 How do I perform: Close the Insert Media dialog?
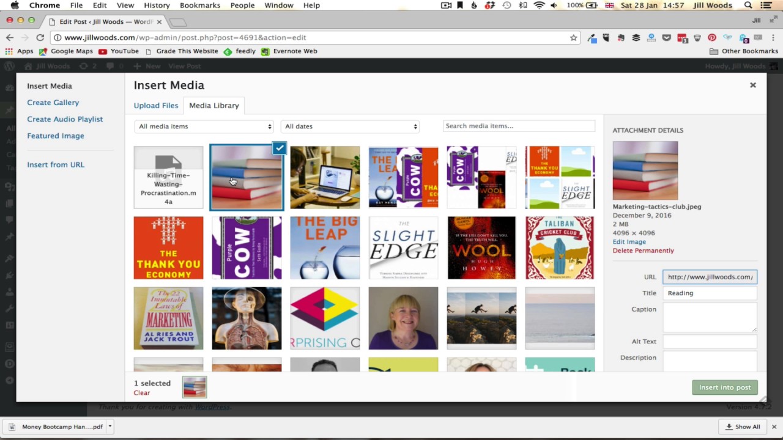(x=753, y=85)
